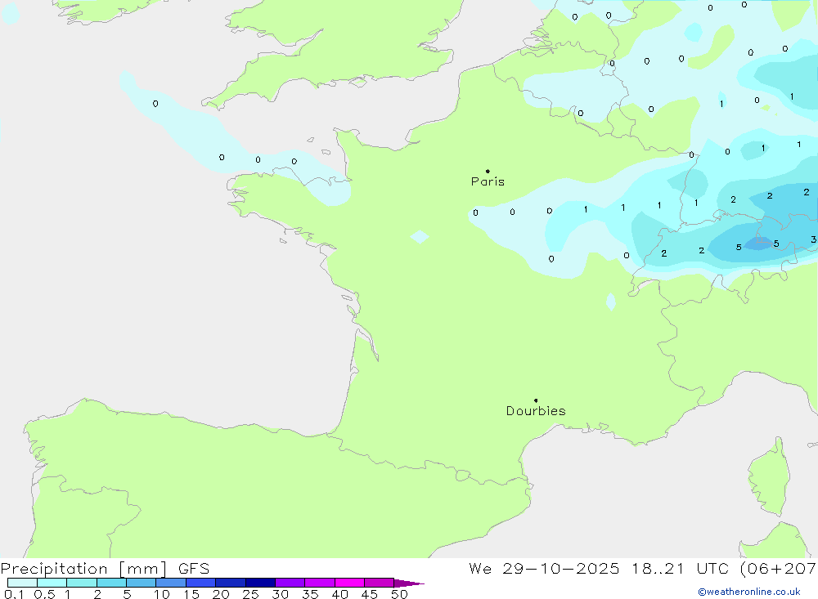Click the '50' legend scale label
The width and height of the screenshot is (818, 599).
[400, 594]
